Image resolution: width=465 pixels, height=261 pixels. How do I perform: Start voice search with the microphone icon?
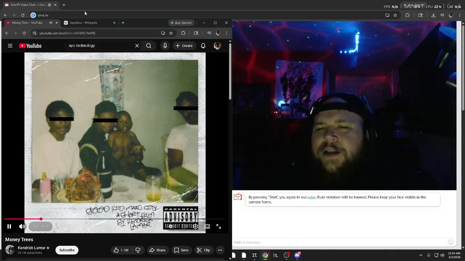165,46
